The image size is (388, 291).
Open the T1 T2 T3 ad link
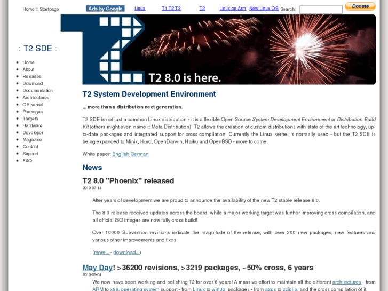click(x=171, y=9)
